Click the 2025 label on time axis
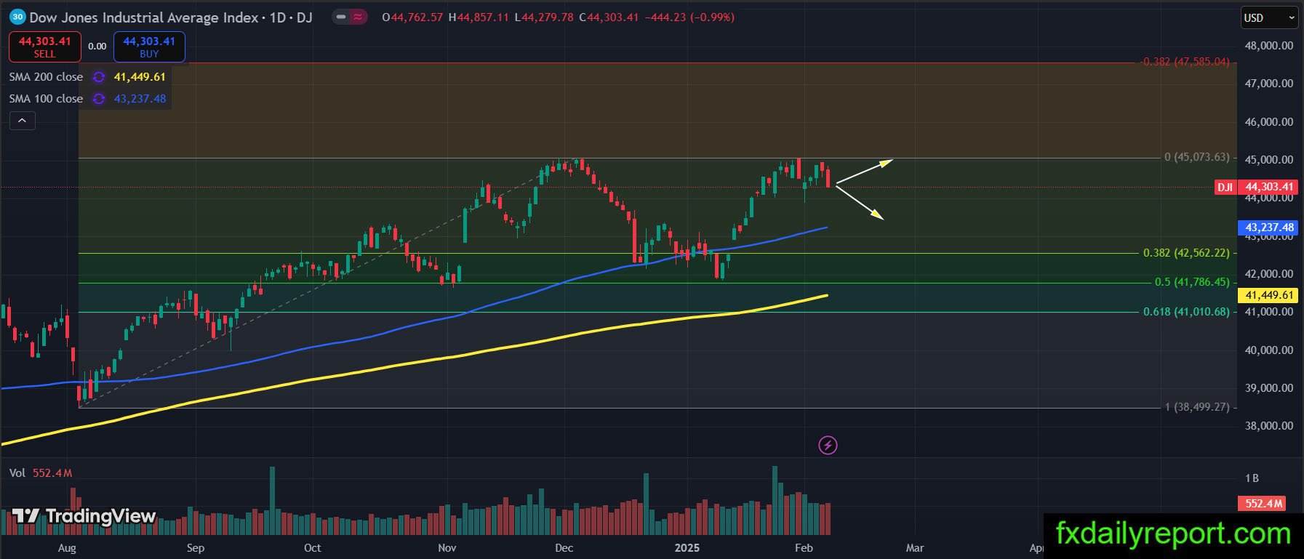 click(687, 548)
